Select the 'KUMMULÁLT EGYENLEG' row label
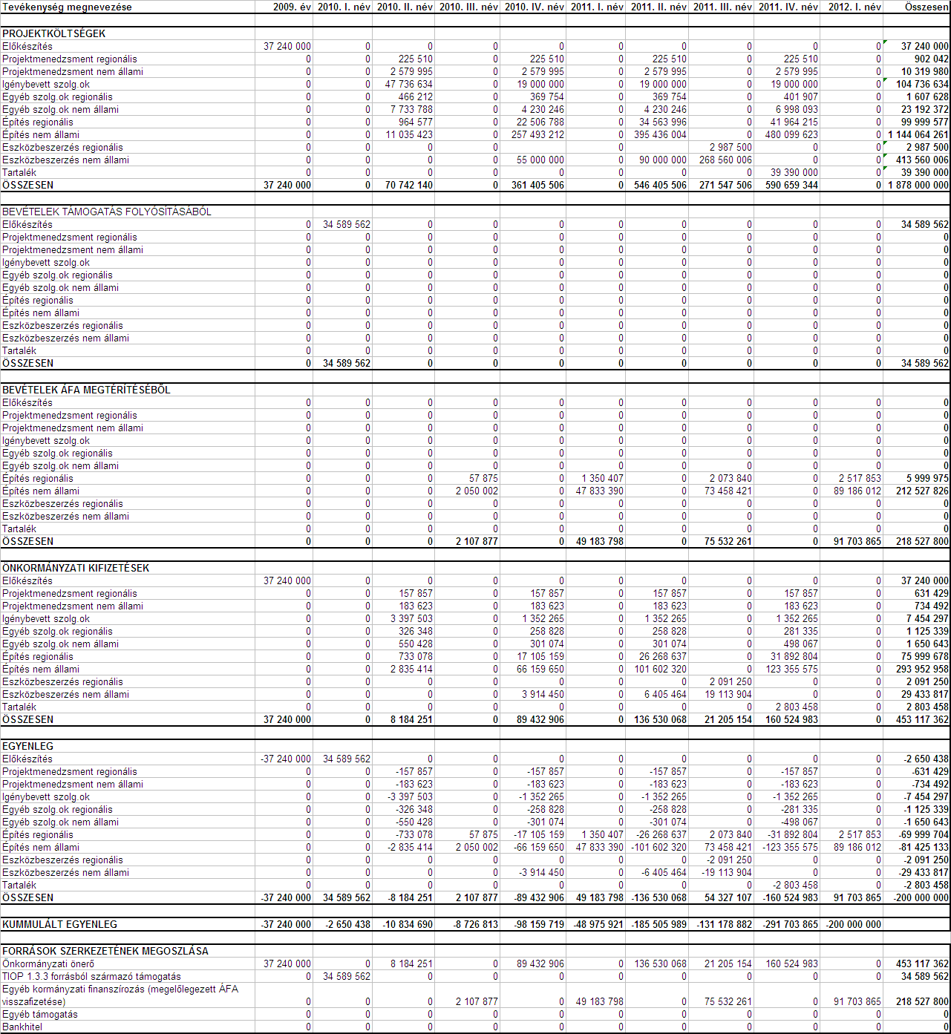 [x=59, y=924]
